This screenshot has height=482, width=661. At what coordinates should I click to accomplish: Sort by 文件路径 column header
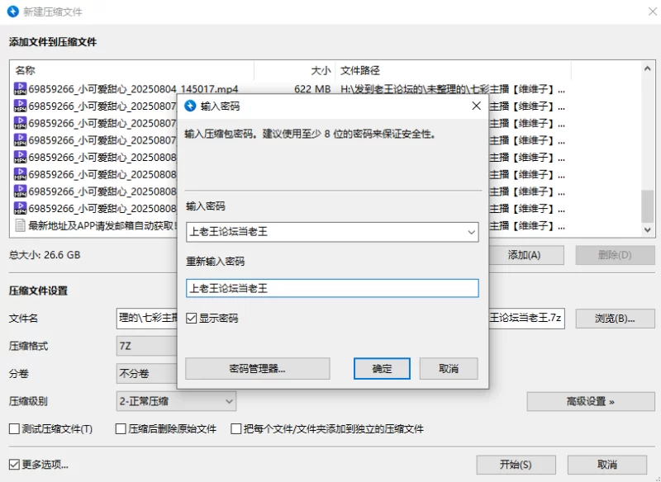click(x=453, y=70)
